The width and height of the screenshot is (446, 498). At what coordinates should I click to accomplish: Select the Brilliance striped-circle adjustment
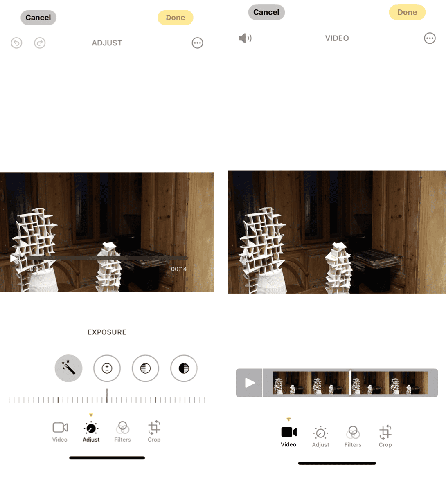145,368
